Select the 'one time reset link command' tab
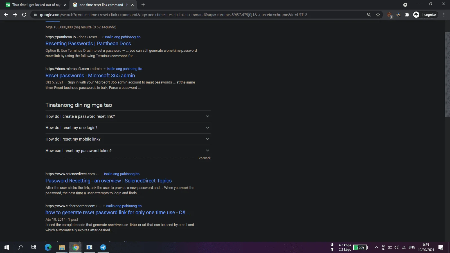 point(103,5)
